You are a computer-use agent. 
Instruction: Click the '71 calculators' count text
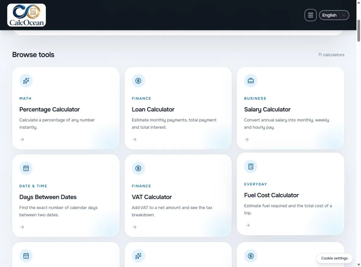pos(331,55)
